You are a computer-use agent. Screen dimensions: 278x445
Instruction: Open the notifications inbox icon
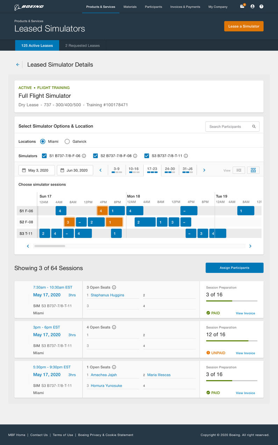(242, 6)
